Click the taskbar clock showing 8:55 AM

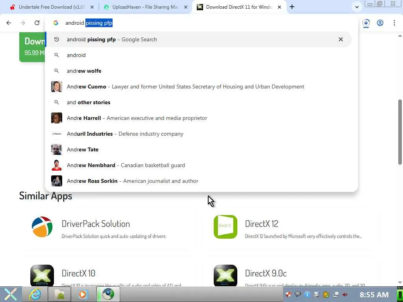[374, 295]
